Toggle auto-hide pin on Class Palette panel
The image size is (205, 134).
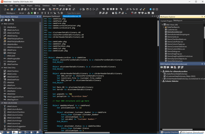[x=37, y=17]
